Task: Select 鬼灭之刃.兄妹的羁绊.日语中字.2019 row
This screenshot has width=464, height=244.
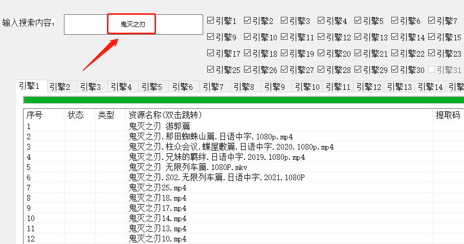Action: point(244,157)
